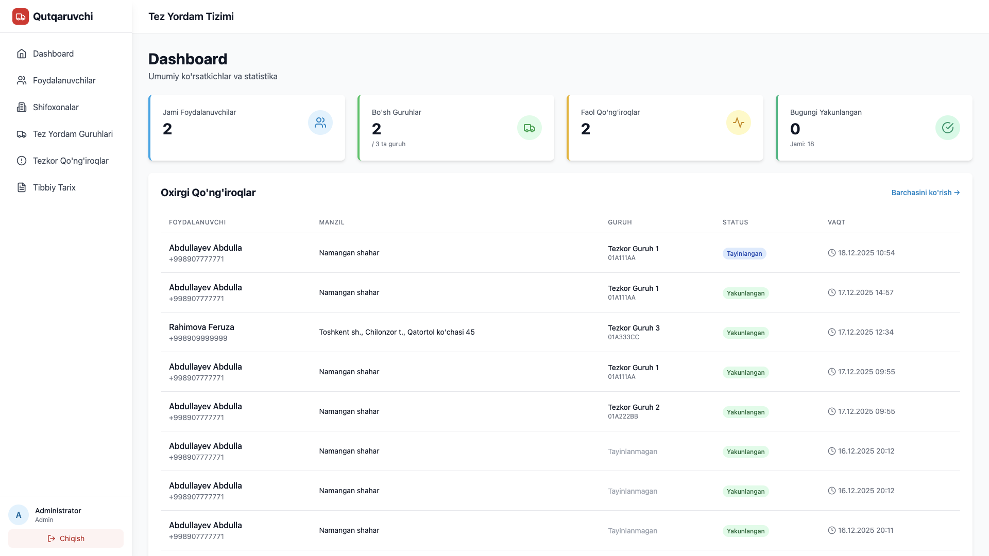Click the Foydalanuvchilar users icon in sidebar
The height and width of the screenshot is (556, 989).
22,80
